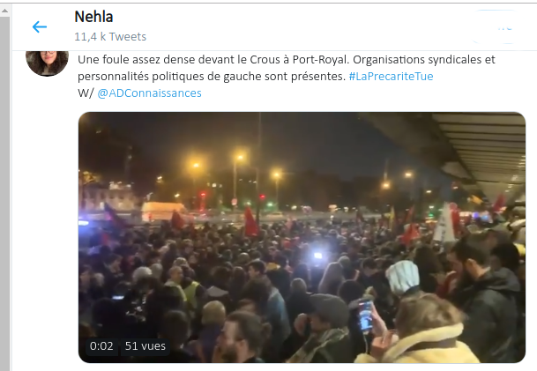The height and width of the screenshot is (371, 537).
Task: Click the tweet line mentioning Port-Royal
Action: (x=287, y=60)
